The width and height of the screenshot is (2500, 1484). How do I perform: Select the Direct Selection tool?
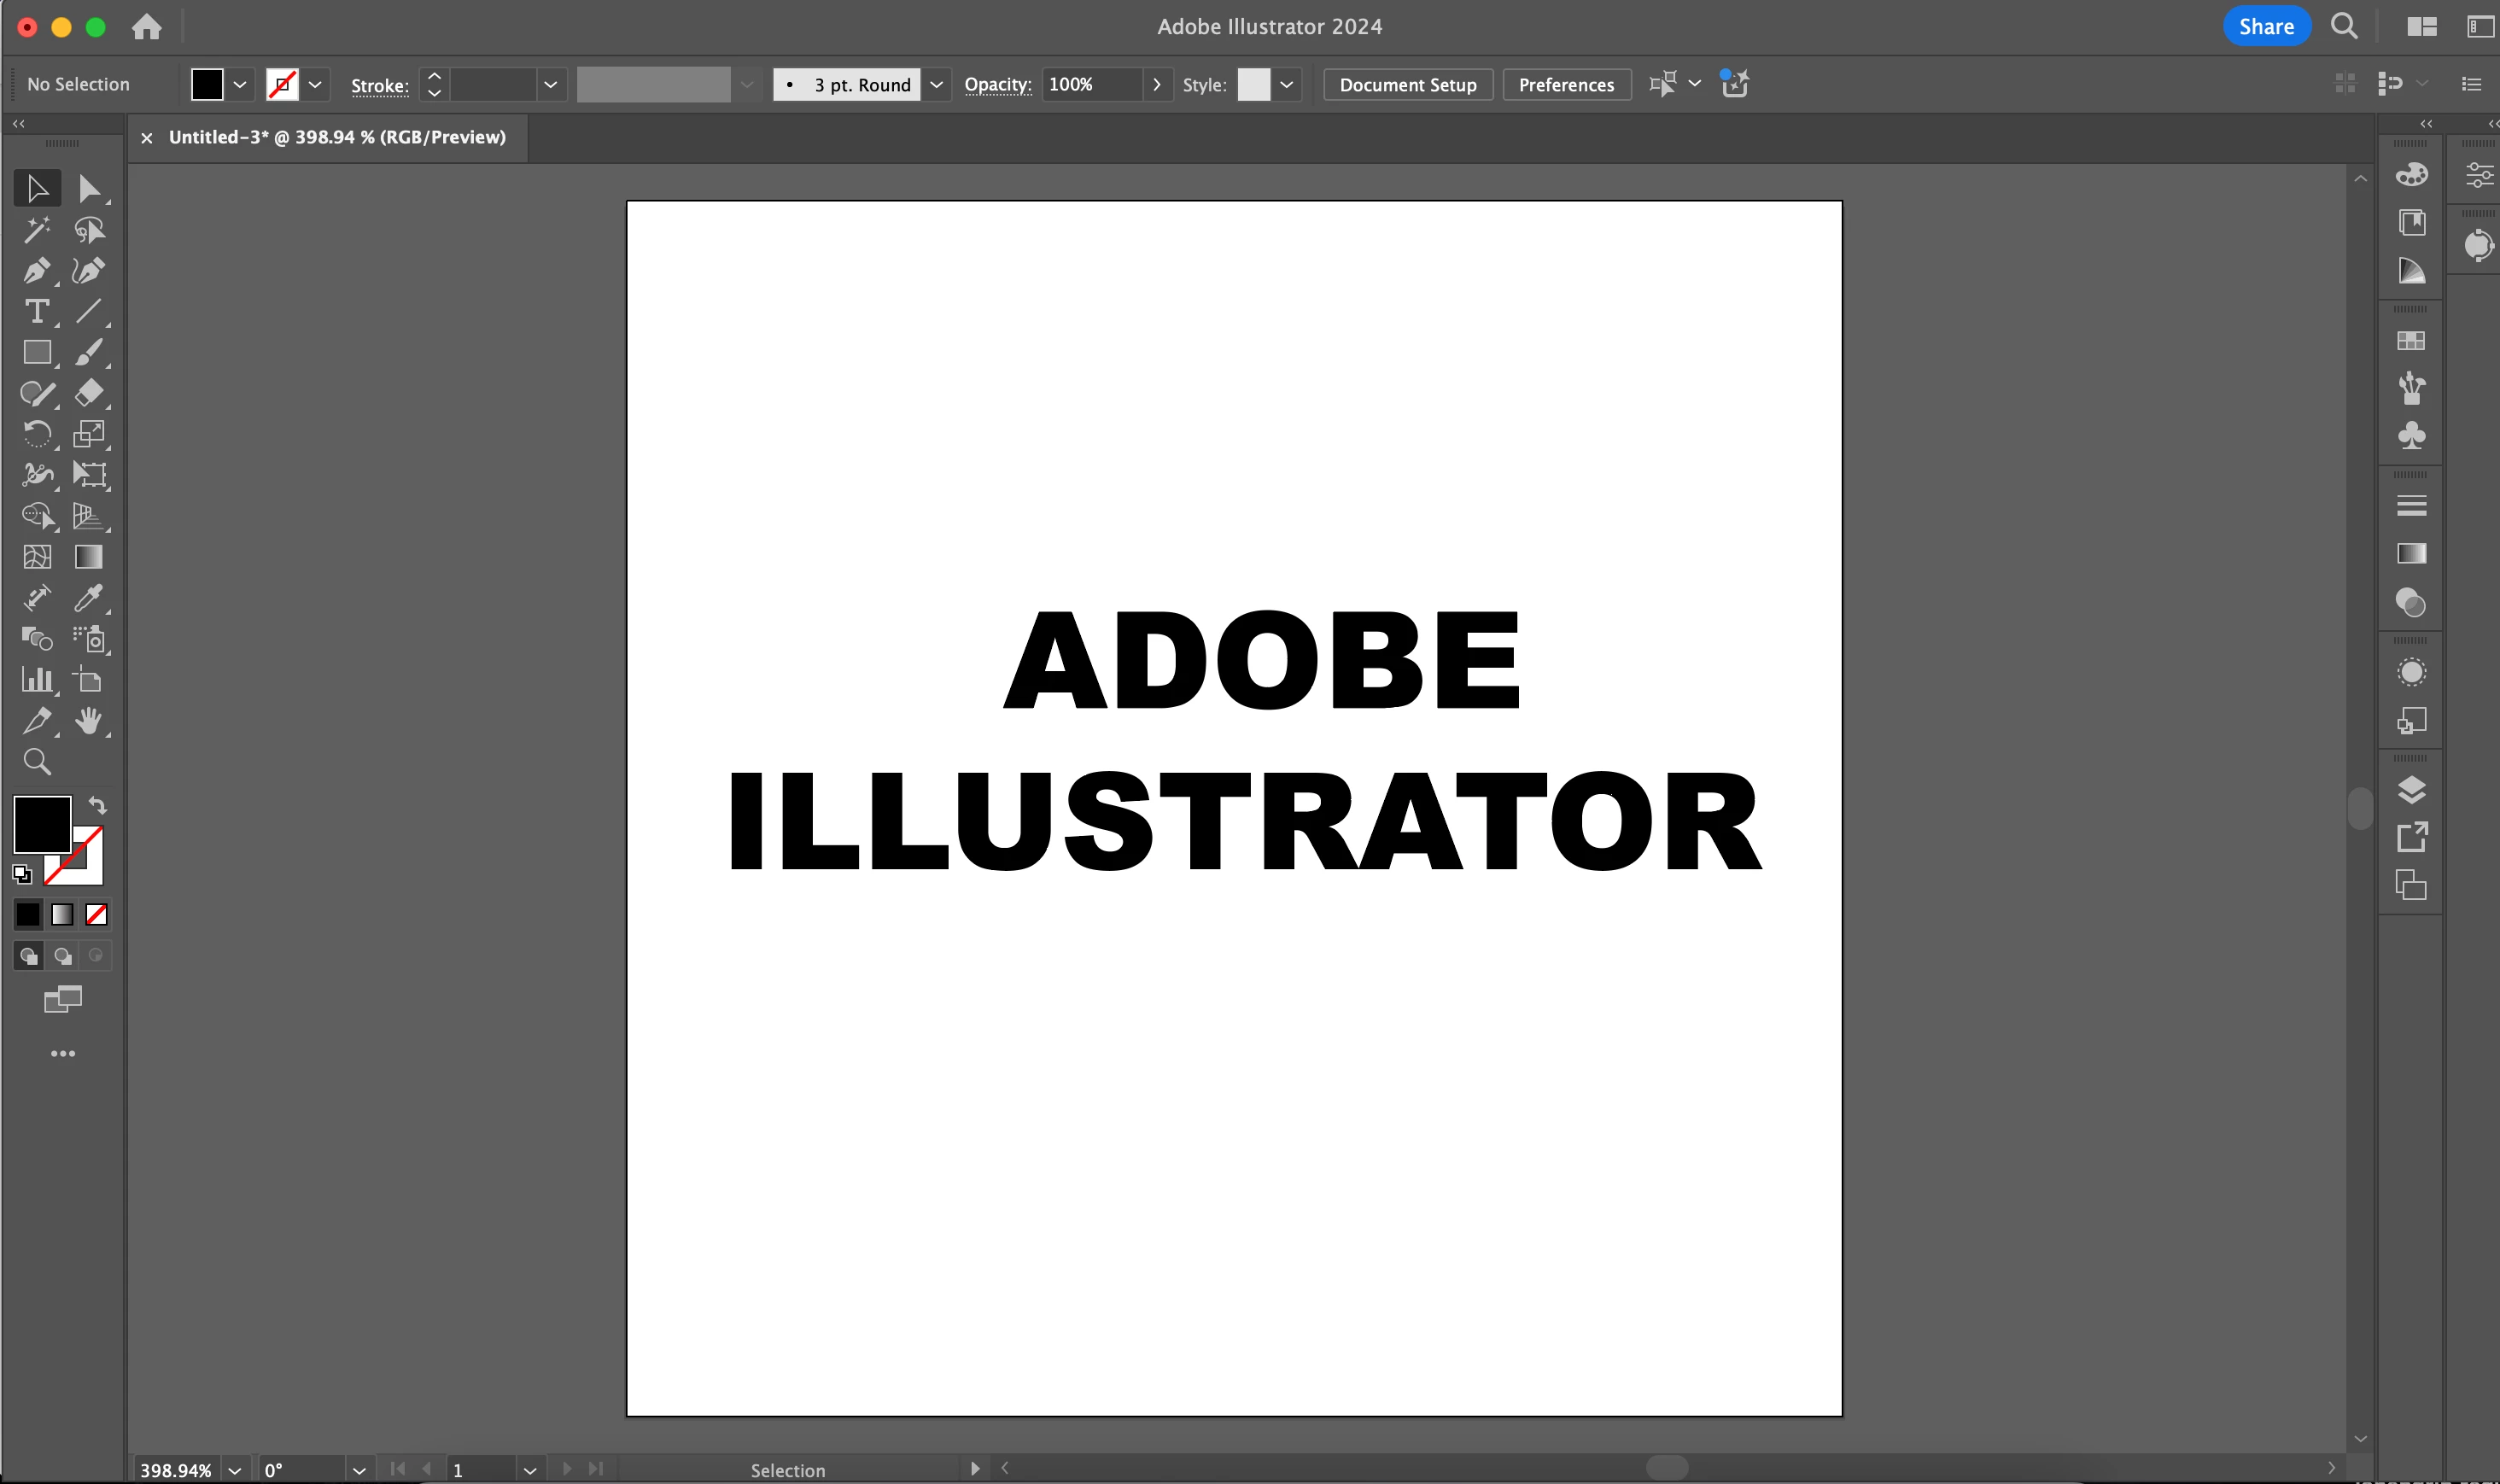[x=88, y=189]
